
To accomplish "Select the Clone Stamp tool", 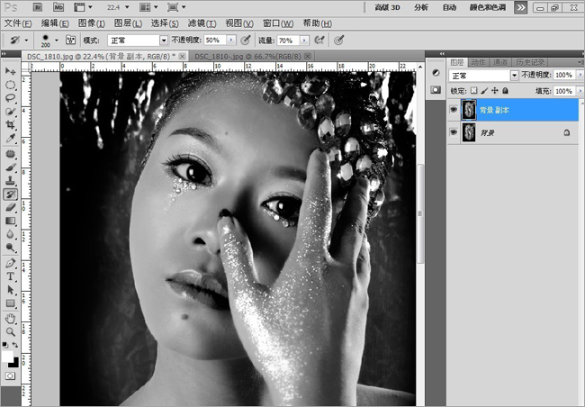I will pos(11,181).
